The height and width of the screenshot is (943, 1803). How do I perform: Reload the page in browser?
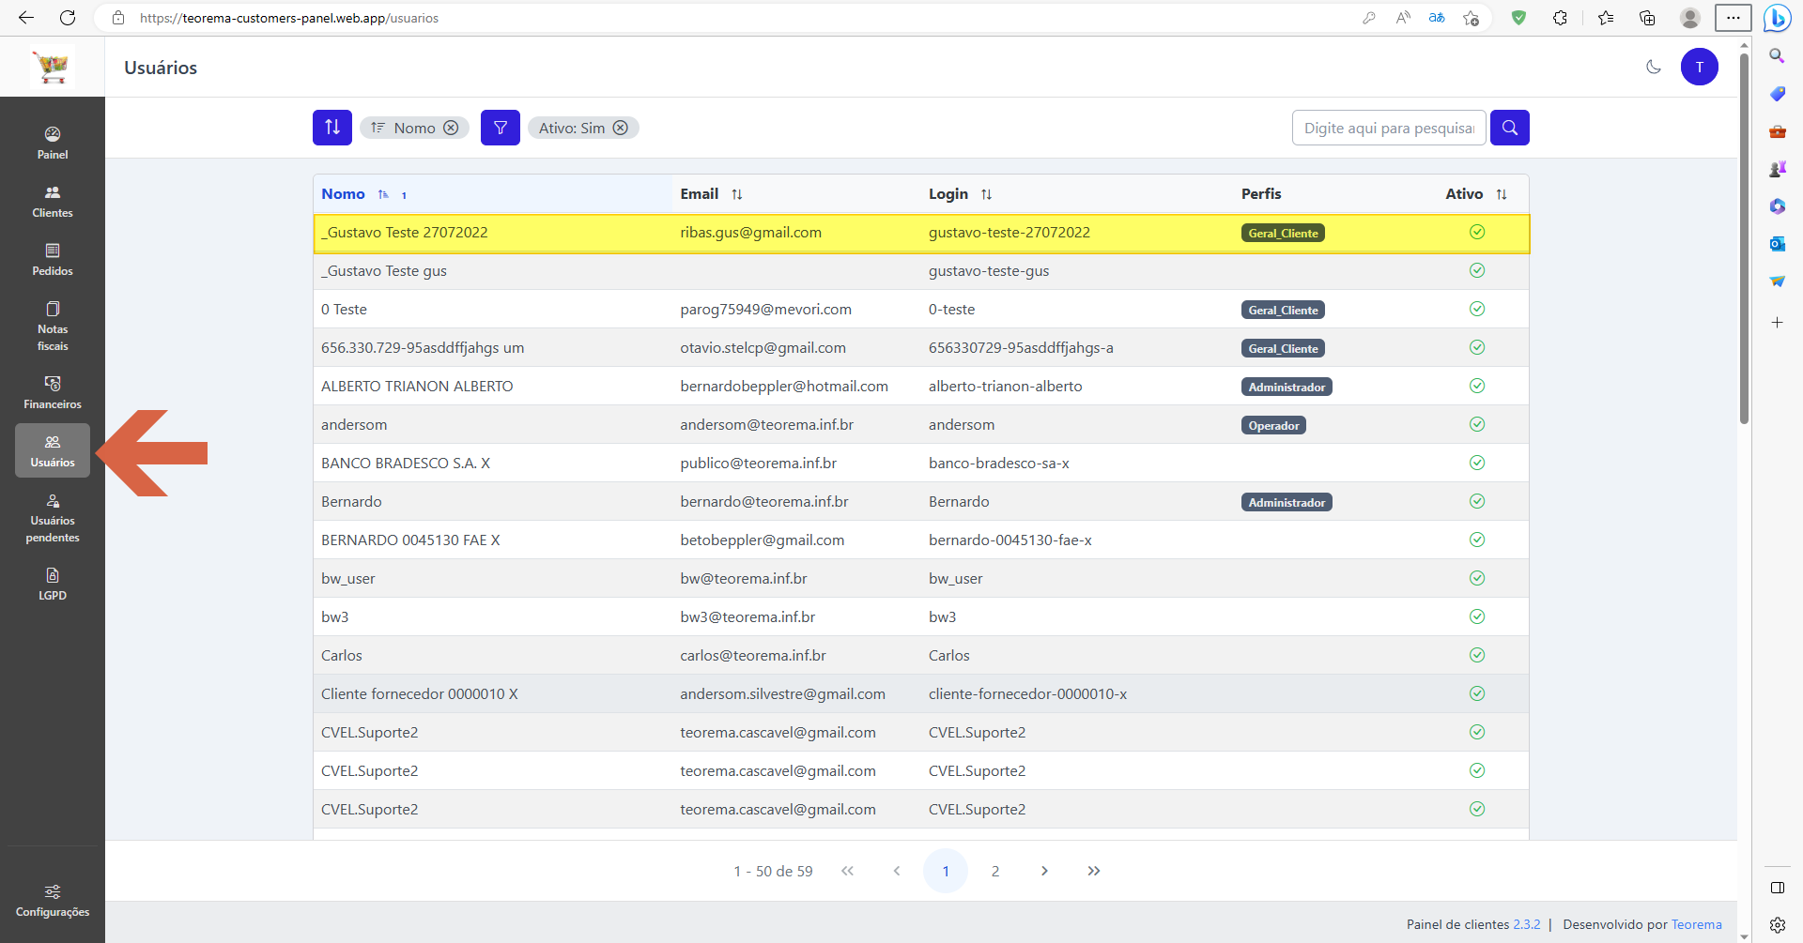pos(68,18)
